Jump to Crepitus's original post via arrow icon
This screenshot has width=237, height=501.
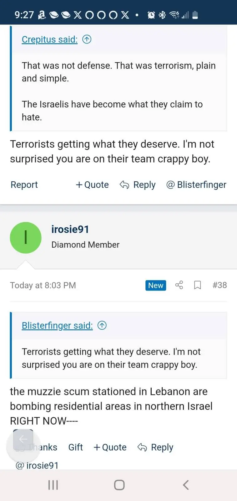tap(87, 39)
